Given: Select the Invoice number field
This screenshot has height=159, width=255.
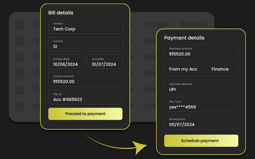Looking at the screenshot, I should [x=85, y=44].
